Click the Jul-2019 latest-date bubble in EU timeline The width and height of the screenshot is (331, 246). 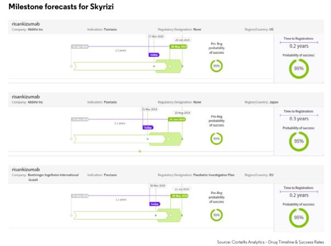pos(182,189)
